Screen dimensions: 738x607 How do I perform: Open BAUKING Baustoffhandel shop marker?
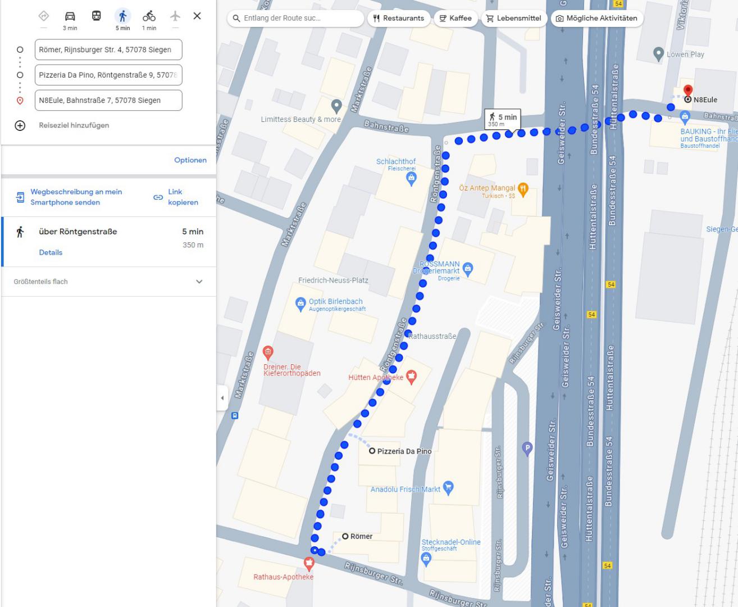[685, 117]
